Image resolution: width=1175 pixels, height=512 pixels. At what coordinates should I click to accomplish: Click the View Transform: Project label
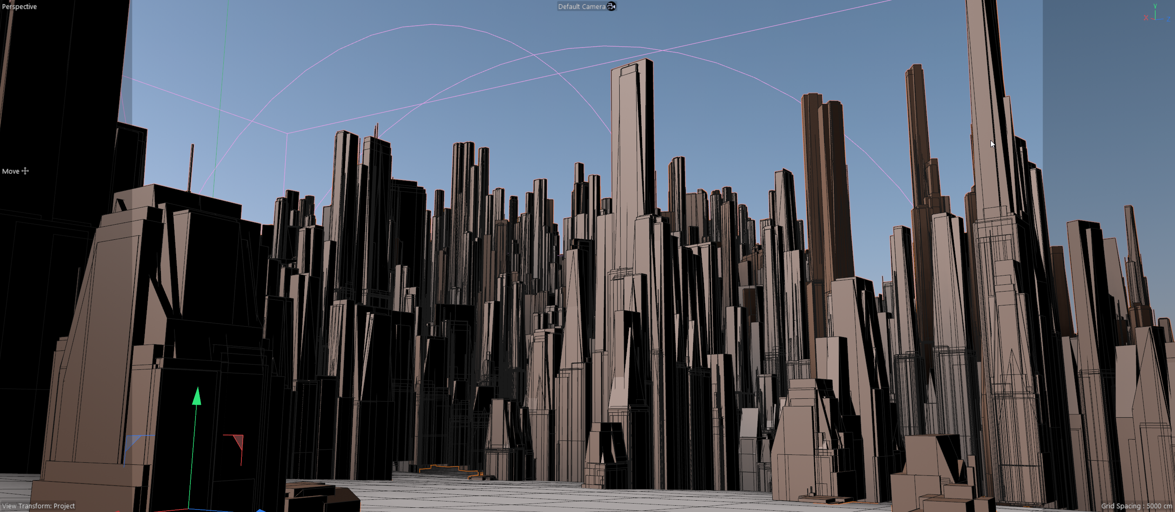[38, 506]
